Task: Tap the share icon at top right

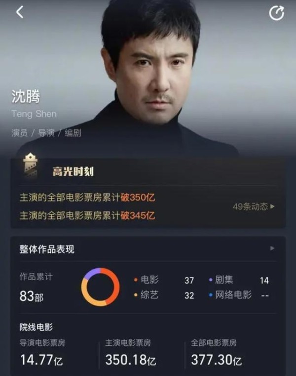Action: tap(276, 13)
